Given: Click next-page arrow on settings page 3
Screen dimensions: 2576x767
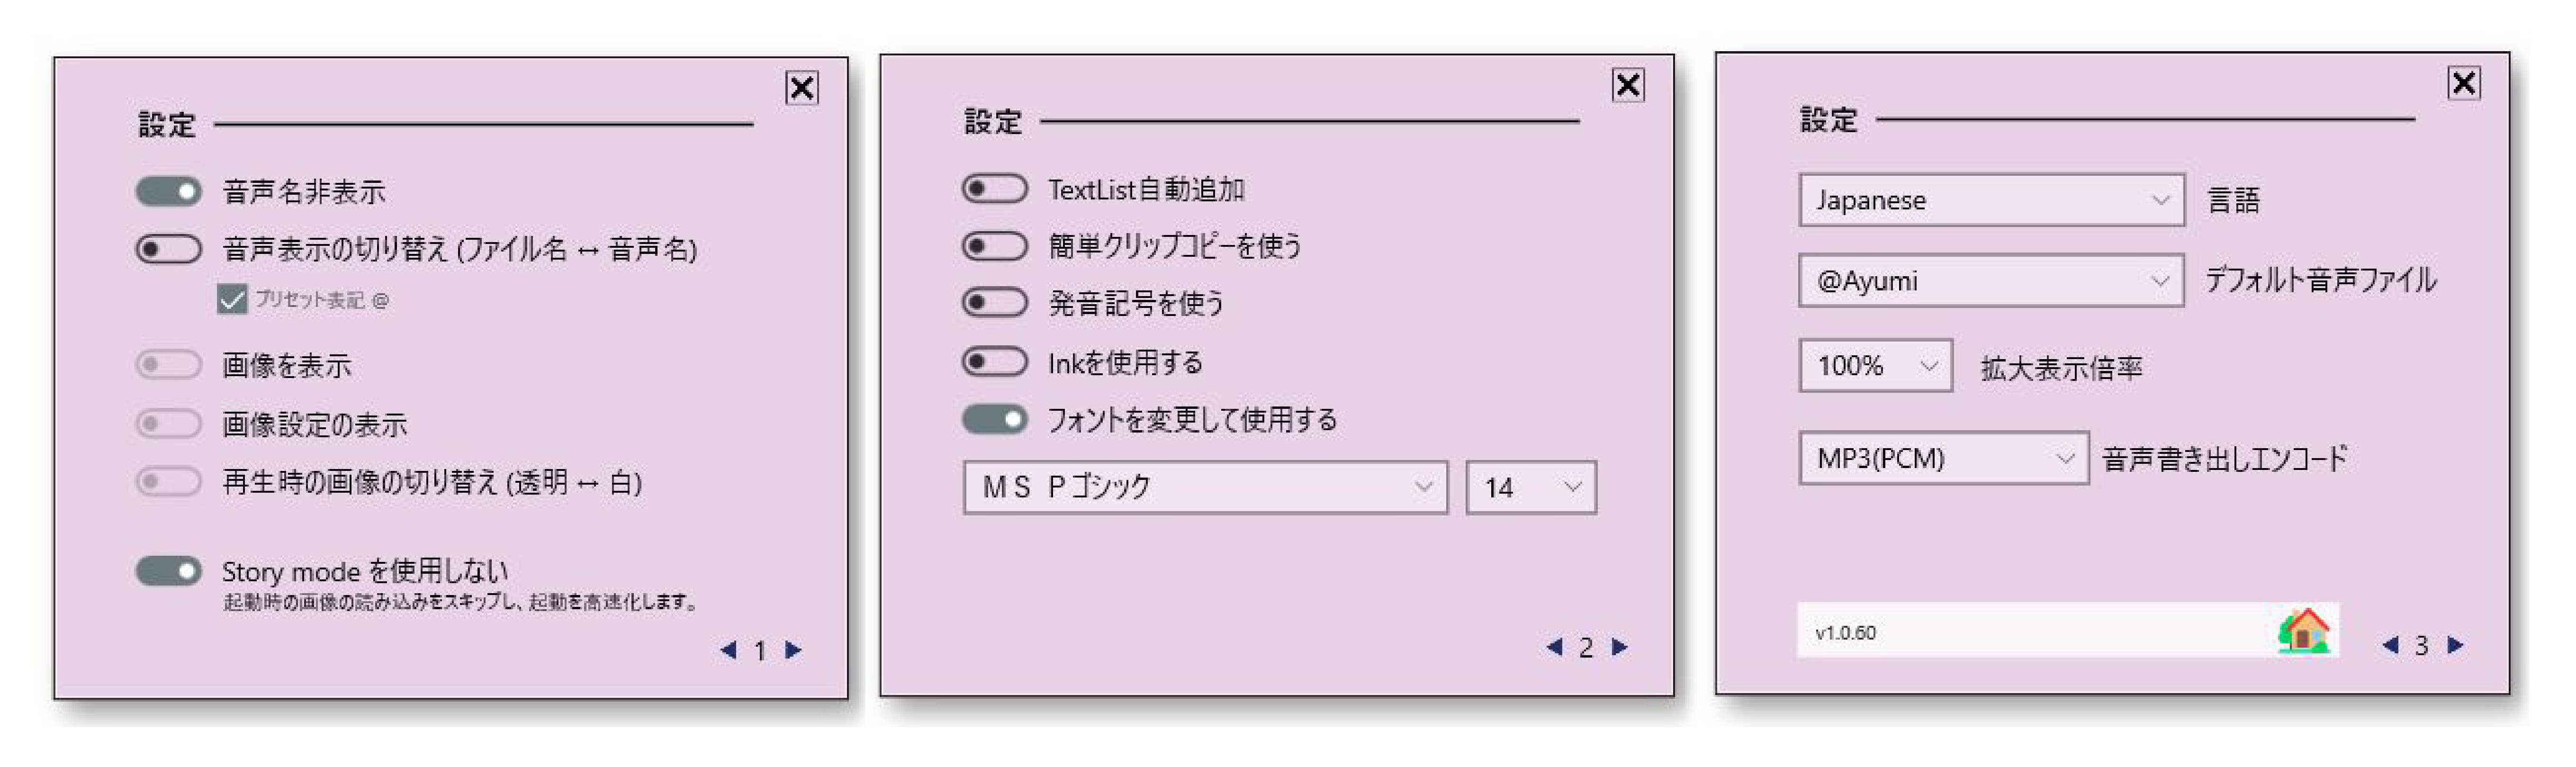Looking at the screenshot, I should 2455,645.
